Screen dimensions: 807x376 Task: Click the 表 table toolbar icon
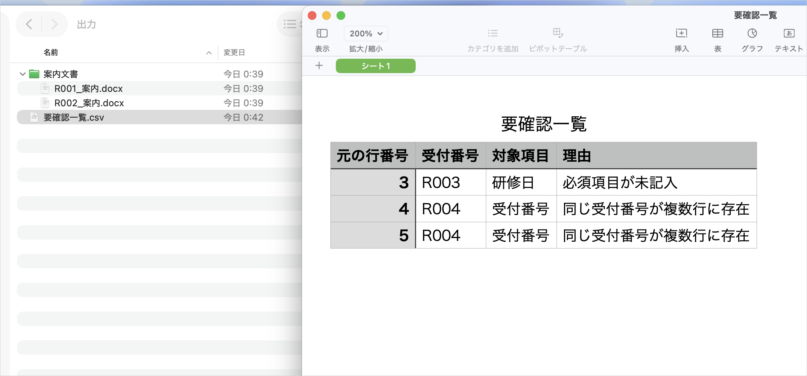717,33
